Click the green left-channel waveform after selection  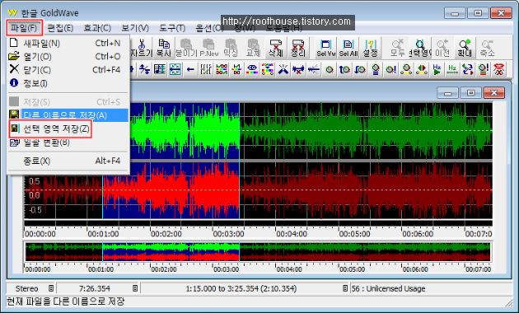click(x=366, y=131)
